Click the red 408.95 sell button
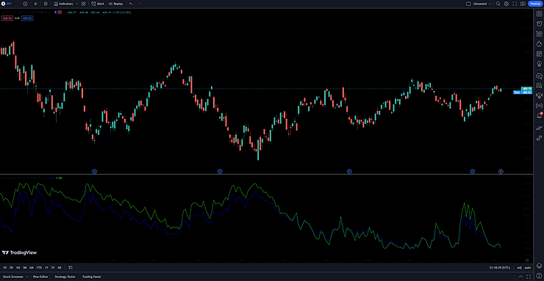The width and height of the screenshot is (544, 281). coord(7,18)
